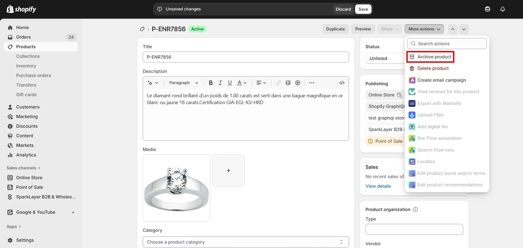The height and width of the screenshot is (248, 523).
Task: Apply italic formatting to description text
Action: (220, 83)
